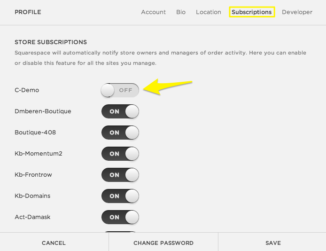The image size is (326, 251).
Task: Save the profile changes
Action: (273, 243)
